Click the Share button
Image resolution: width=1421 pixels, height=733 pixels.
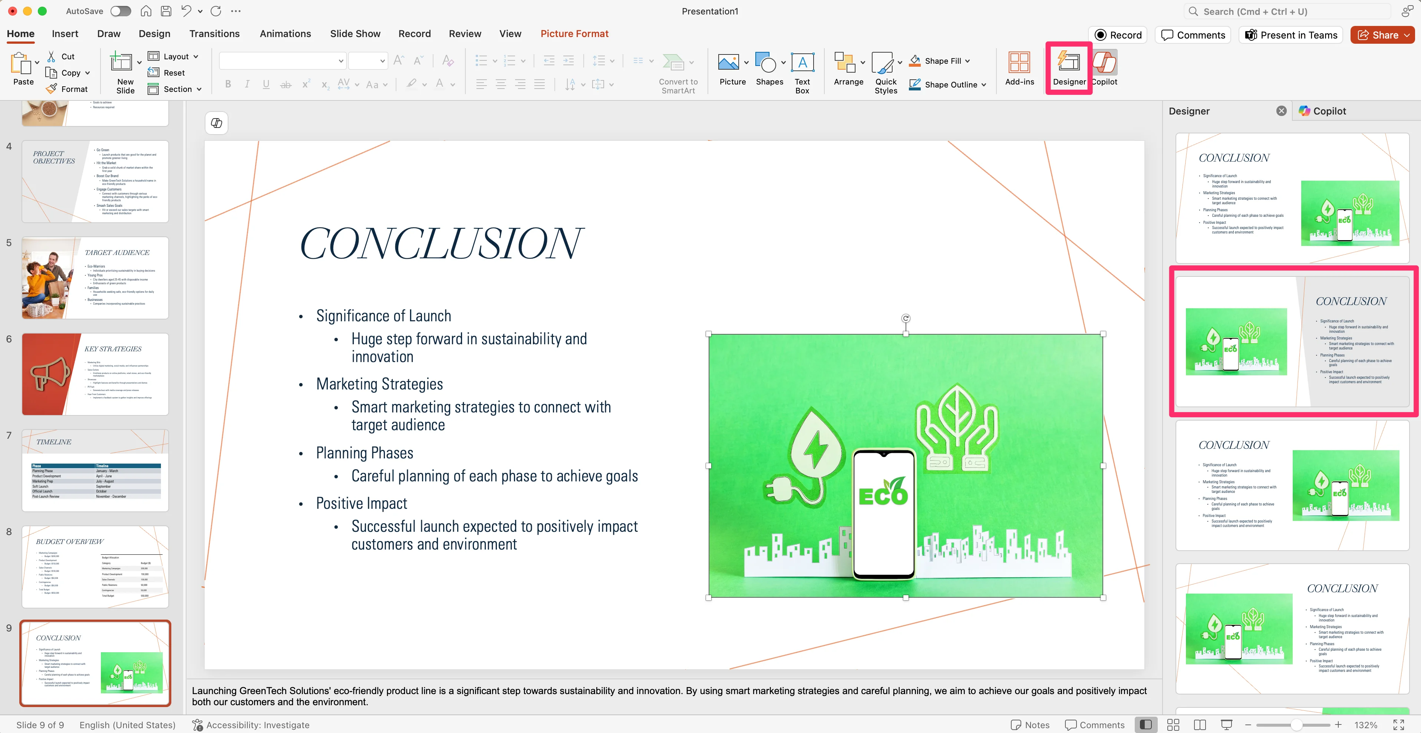(x=1377, y=35)
